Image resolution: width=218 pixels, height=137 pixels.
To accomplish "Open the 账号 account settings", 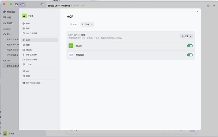I will [x=39, y=23].
